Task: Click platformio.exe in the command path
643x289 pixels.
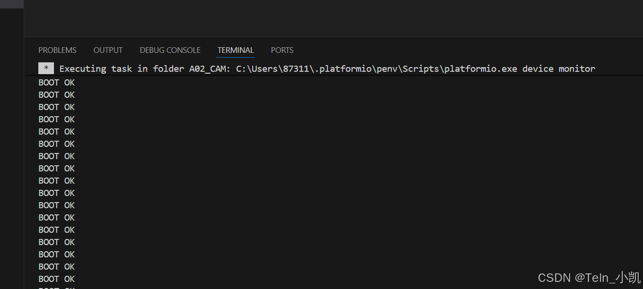Action: pyautogui.click(x=481, y=68)
